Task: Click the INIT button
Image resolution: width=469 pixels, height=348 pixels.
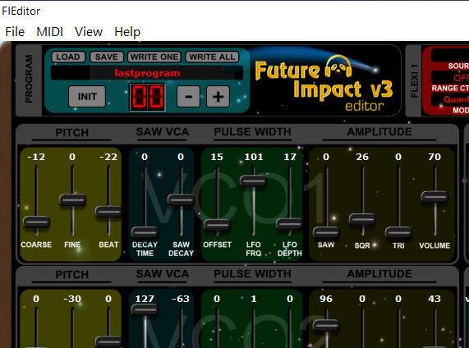Action: [x=87, y=97]
